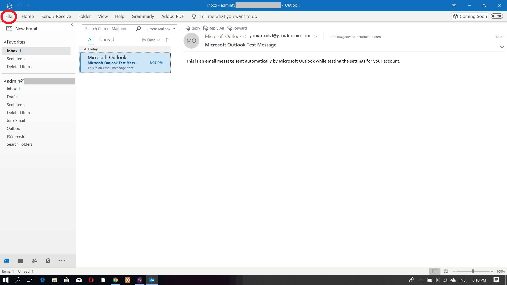Click the 100% zoom level
507x285 pixels.
pos(501,272)
